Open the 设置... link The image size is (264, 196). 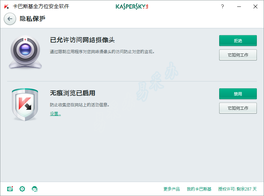55,114
